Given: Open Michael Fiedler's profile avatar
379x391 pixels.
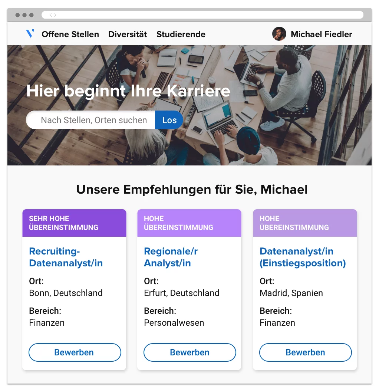Looking at the screenshot, I should pyautogui.click(x=279, y=34).
